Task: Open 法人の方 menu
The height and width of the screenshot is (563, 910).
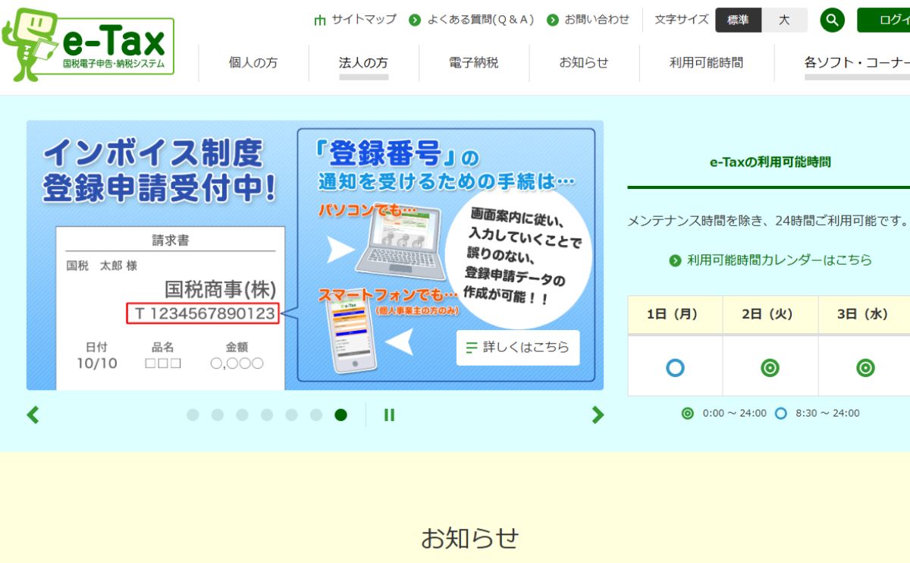Action: pos(363,63)
